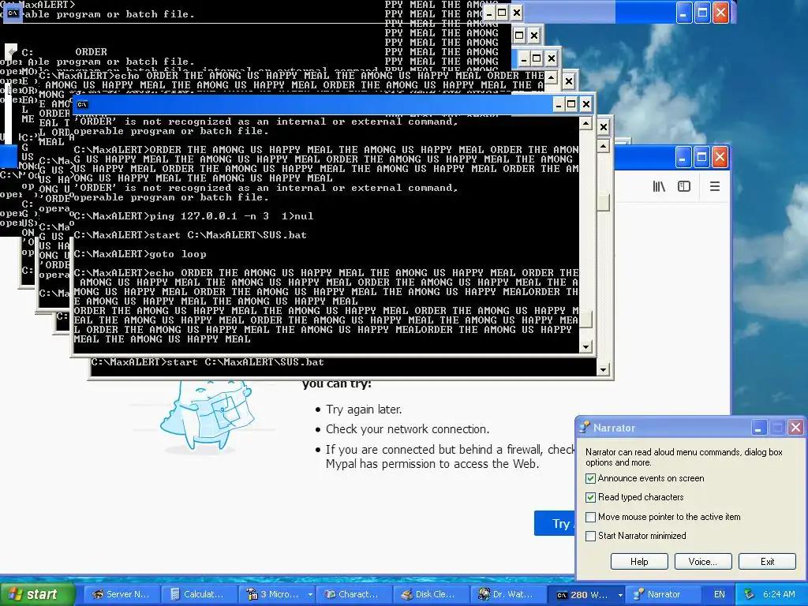Click the system tray icon beside the clock

(x=750, y=594)
